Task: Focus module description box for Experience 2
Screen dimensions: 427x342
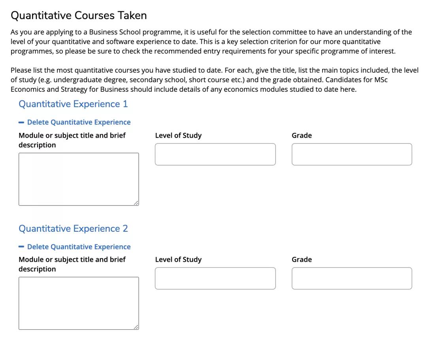Action: point(79,303)
